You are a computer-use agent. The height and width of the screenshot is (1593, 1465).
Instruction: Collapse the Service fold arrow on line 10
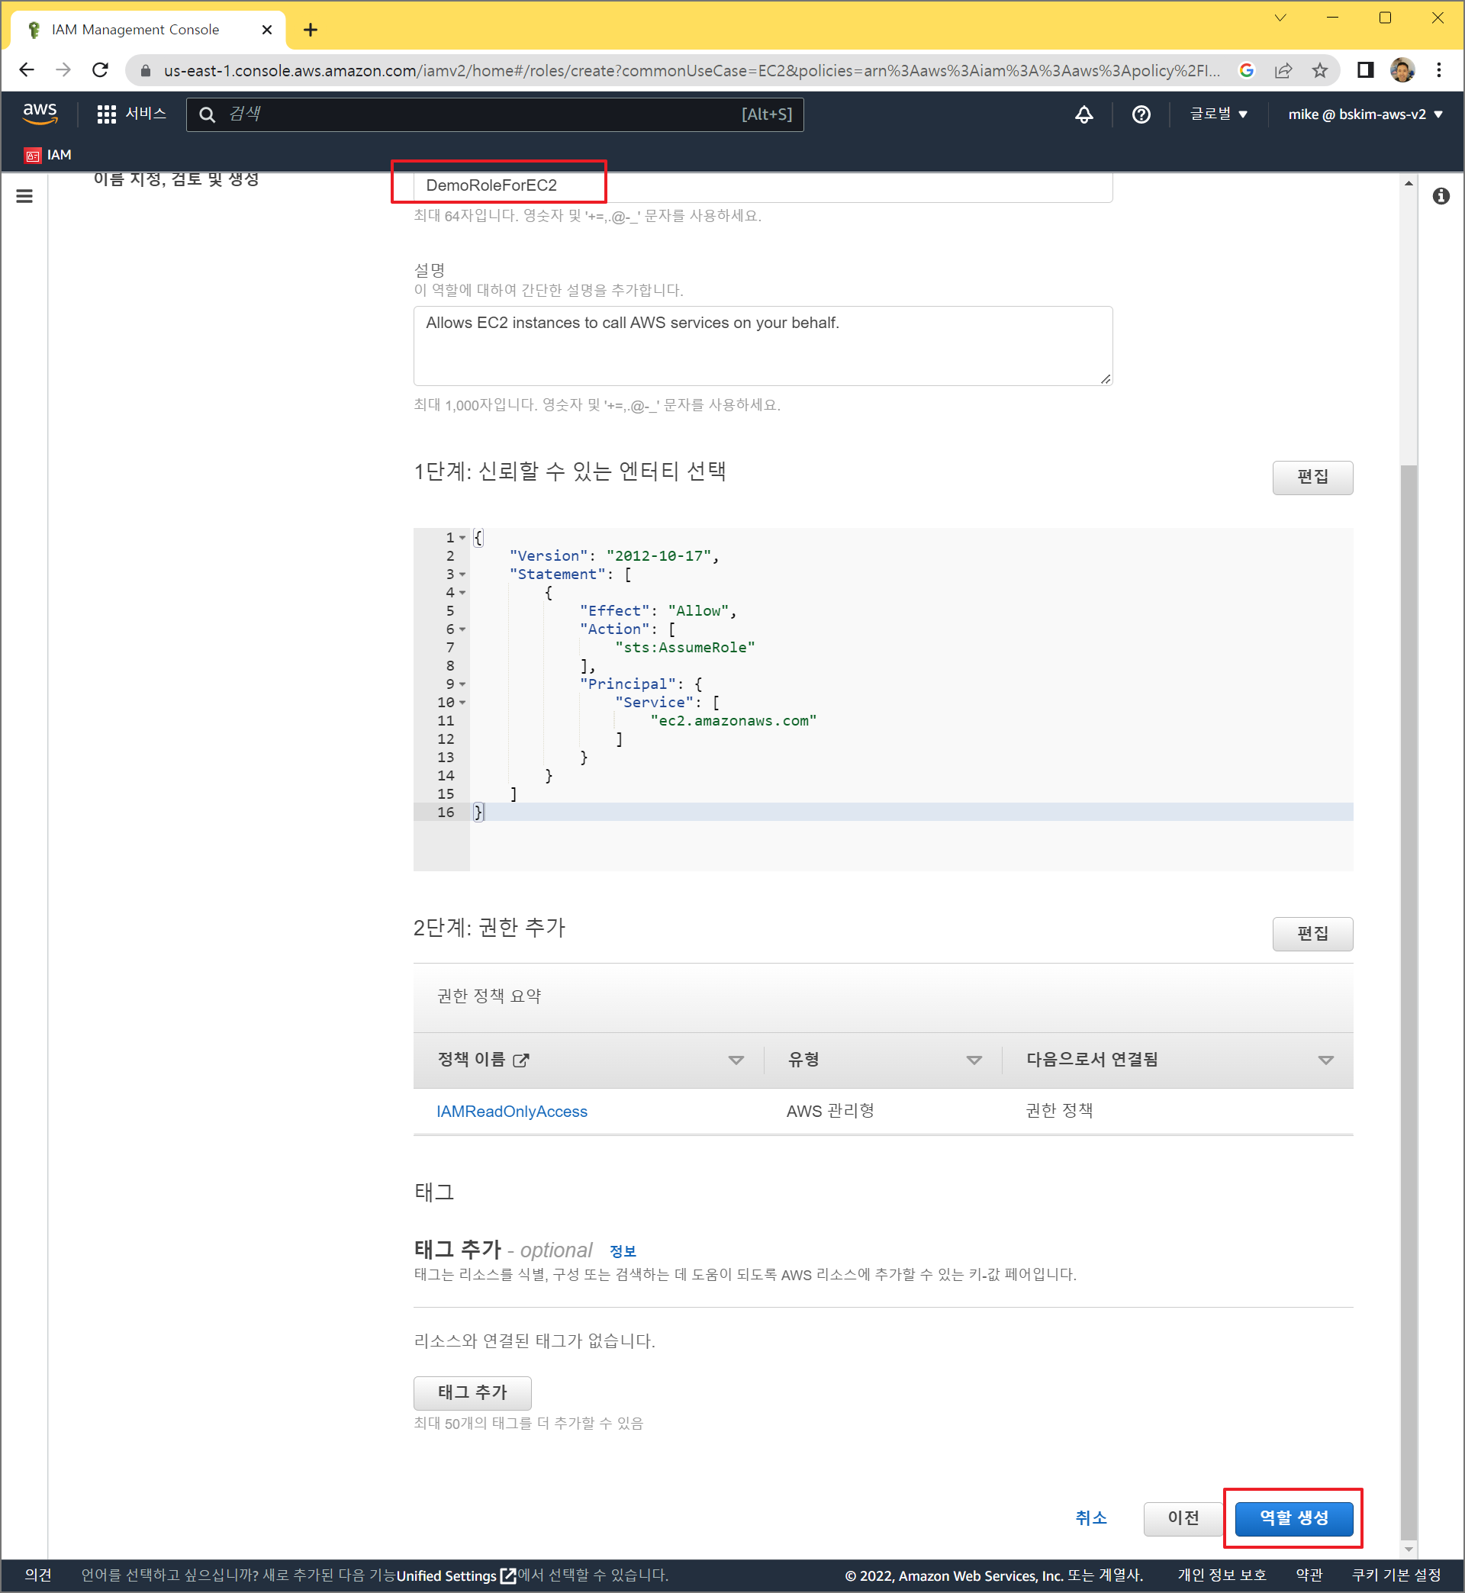(x=463, y=702)
